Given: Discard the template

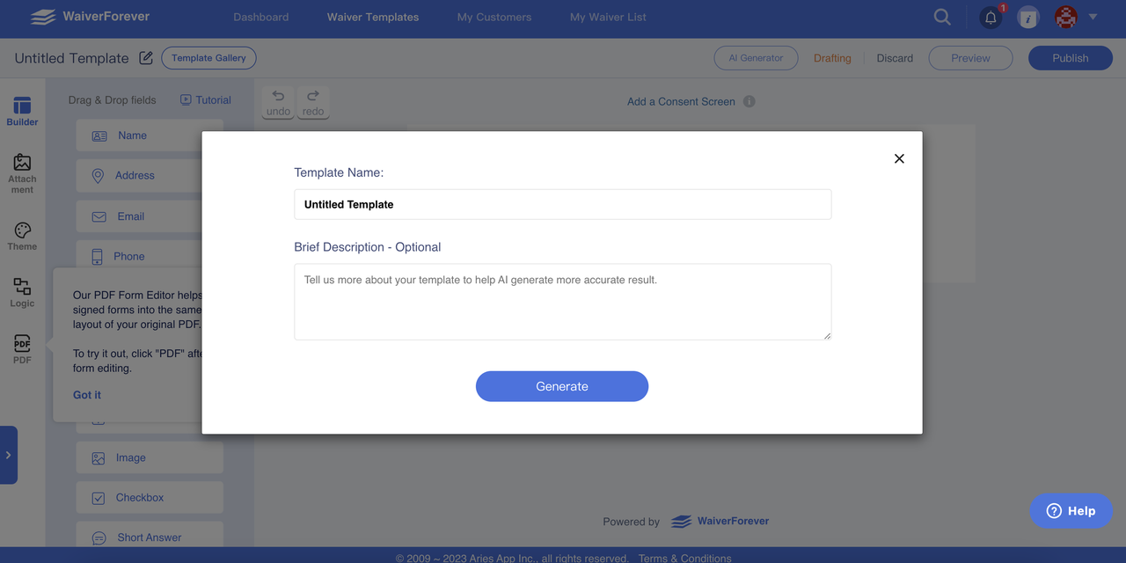Looking at the screenshot, I should [895, 58].
